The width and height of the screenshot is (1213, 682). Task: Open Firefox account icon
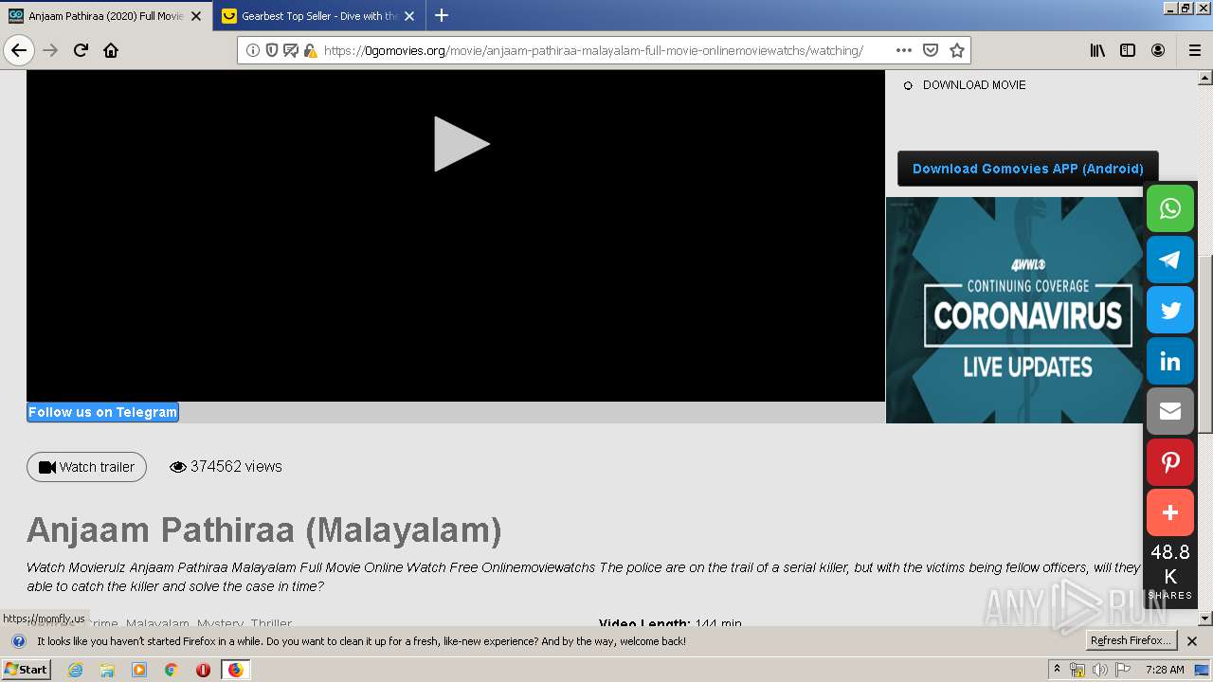(x=1158, y=50)
